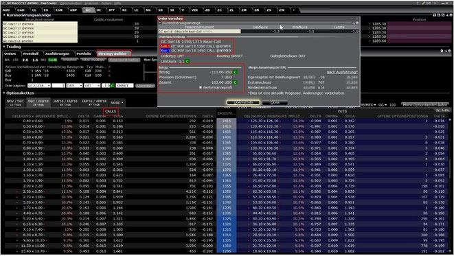
Task: Collapse Kursnotierungsanzeige section in the order preview
Action: tap(160, 23)
